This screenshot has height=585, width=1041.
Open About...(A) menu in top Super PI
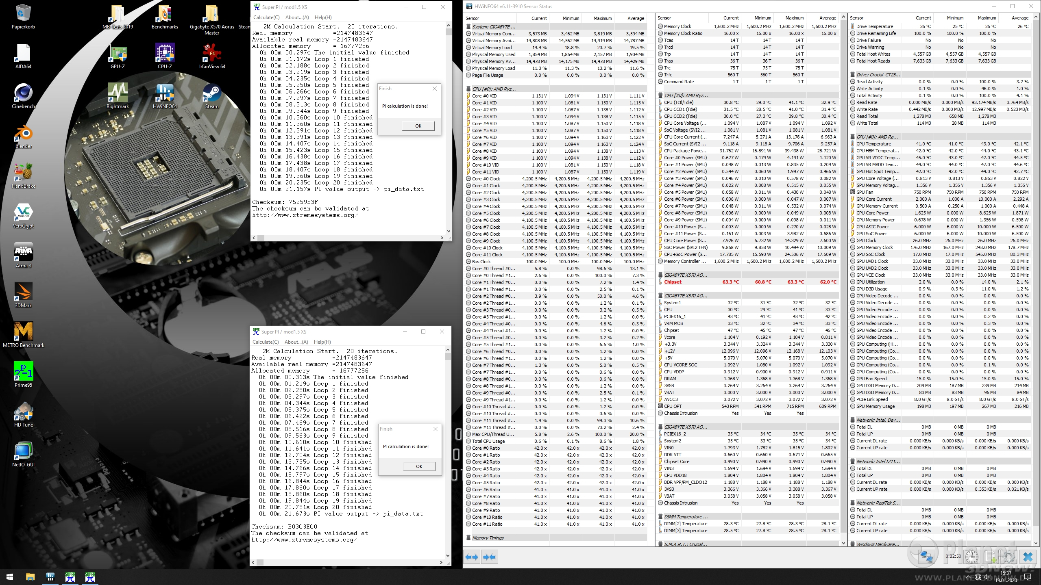297,17
